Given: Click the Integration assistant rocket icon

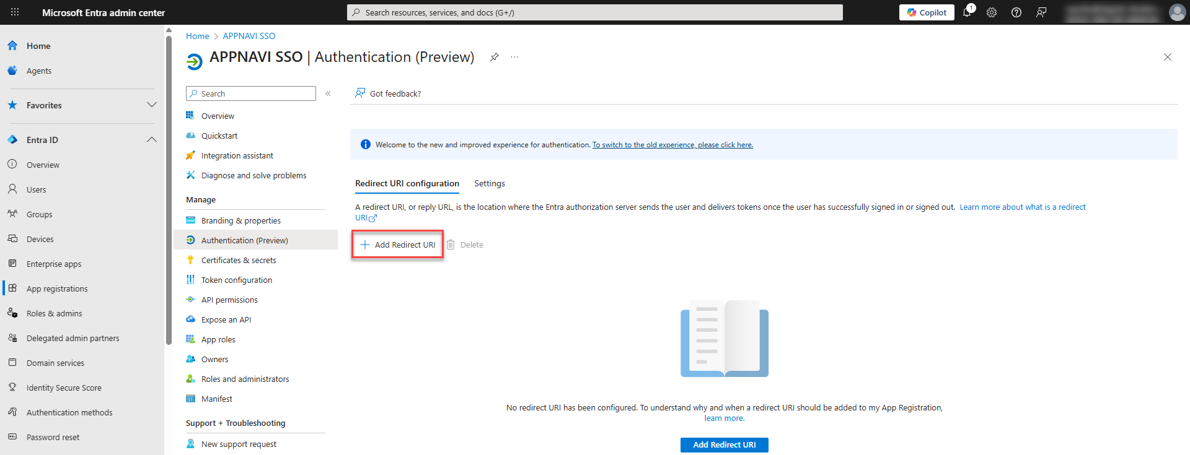Looking at the screenshot, I should click(x=191, y=155).
